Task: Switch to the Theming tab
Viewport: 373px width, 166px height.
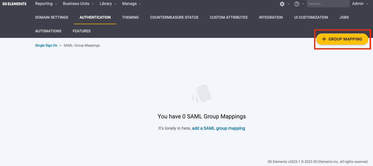Action: coord(130,17)
